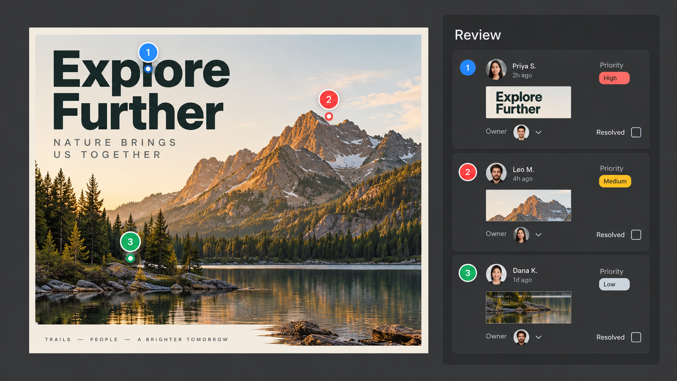Click green annotation pin 3 near the lakeshore
Image resolution: width=677 pixels, height=381 pixels.
[130, 242]
